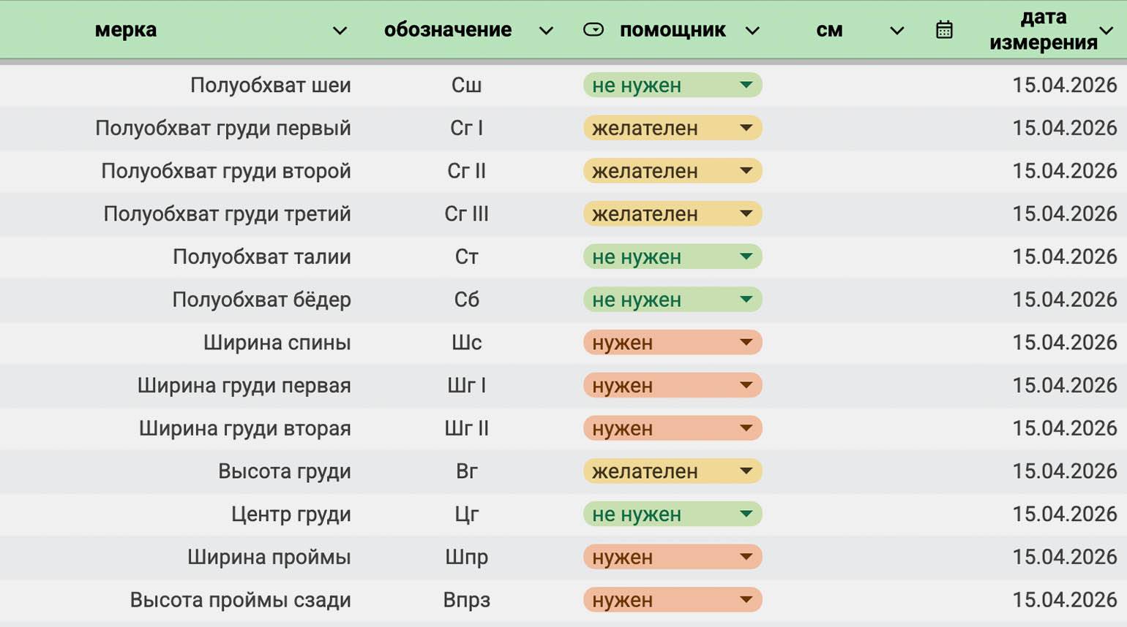
Task: Expand the помощник column header menu
Action: tap(752, 31)
